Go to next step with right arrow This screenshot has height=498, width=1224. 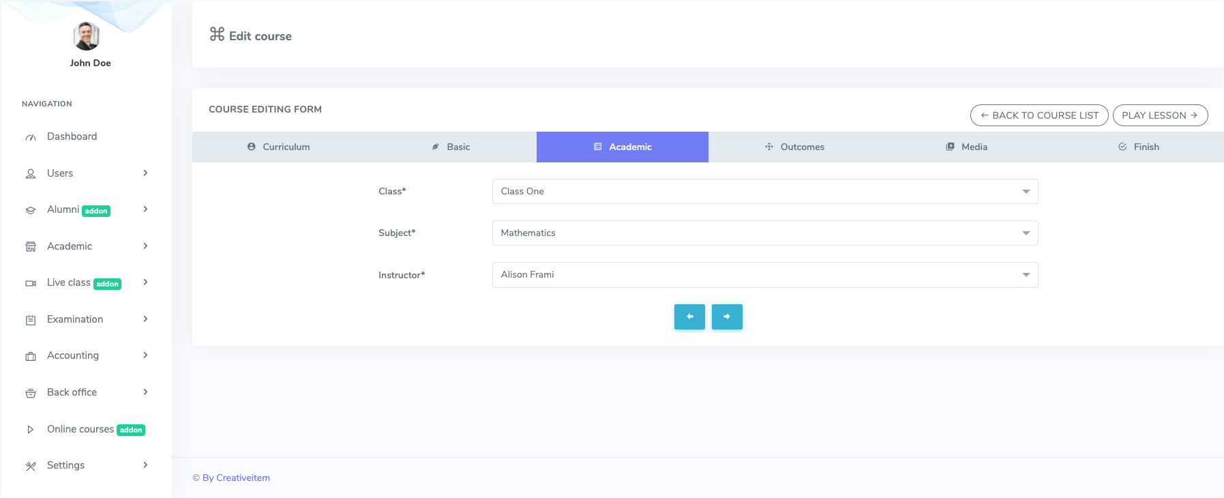[727, 317]
